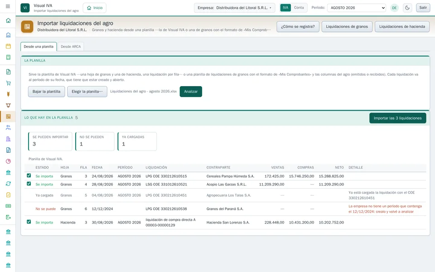Open the Período AGOSTO 2026 dropdown
Screen dimensions: 435x272
click(x=357, y=8)
